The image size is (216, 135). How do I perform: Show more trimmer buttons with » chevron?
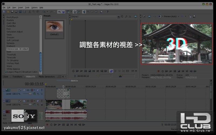click(x=136, y=71)
